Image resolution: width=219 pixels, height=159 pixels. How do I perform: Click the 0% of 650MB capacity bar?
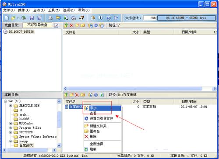[x=187, y=18]
